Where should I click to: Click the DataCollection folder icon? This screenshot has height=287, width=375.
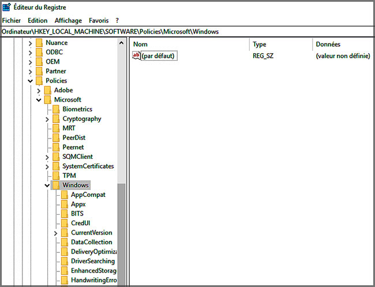tap(65, 242)
